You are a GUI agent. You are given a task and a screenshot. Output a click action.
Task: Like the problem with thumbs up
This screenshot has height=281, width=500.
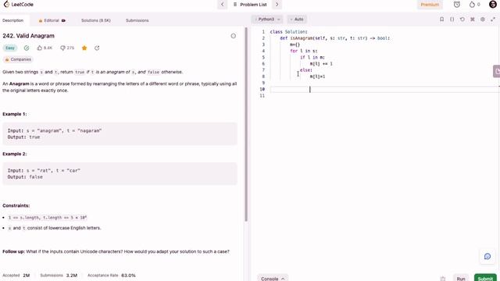(45, 48)
